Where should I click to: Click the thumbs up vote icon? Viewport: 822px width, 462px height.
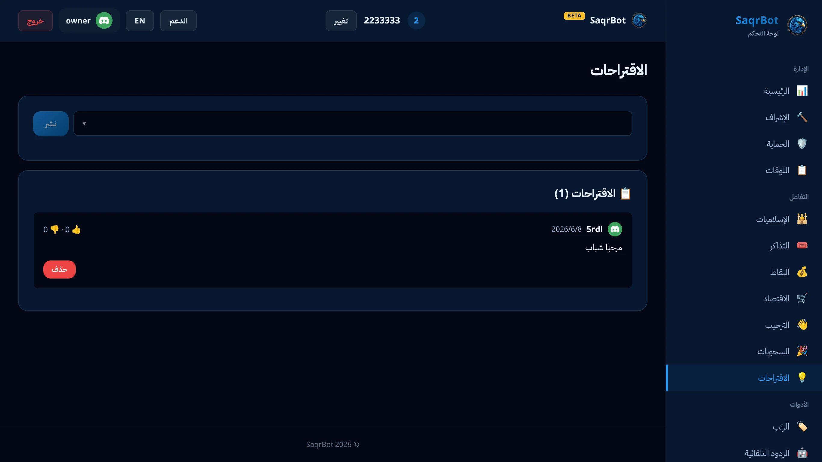click(76, 229)
